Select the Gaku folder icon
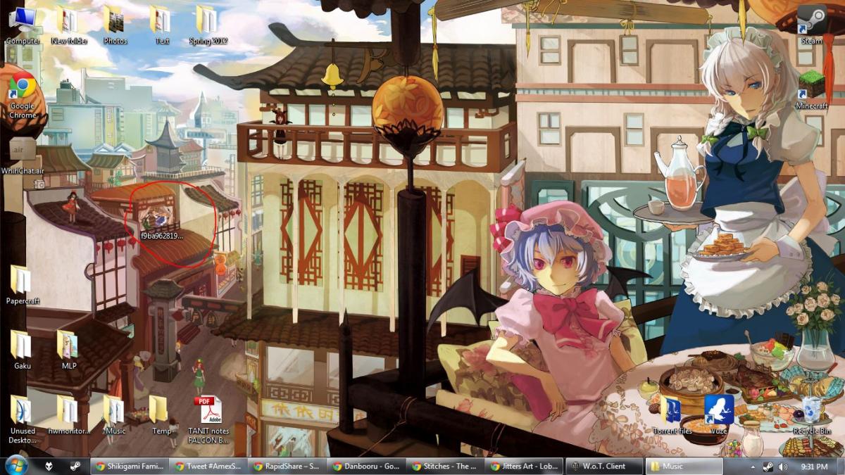Viewport: 845px width, 475px height. point(23,350)
